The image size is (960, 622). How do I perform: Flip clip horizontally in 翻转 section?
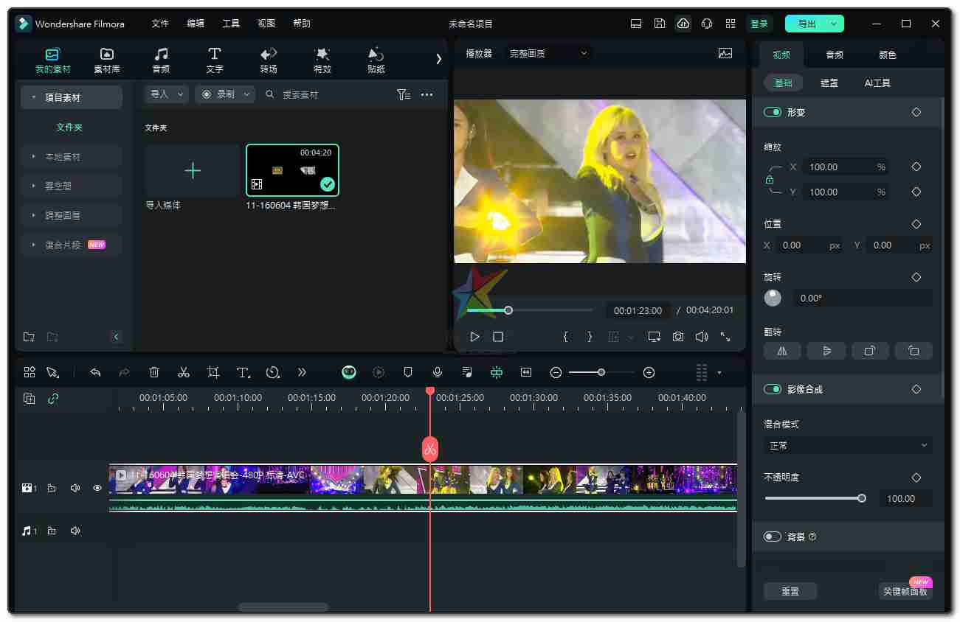(x=782, y=351)
